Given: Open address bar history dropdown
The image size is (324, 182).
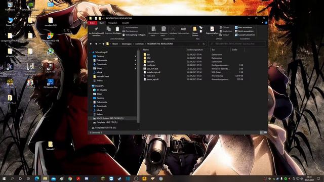Looking at the screenshot, I should click(x=198, y=44).
